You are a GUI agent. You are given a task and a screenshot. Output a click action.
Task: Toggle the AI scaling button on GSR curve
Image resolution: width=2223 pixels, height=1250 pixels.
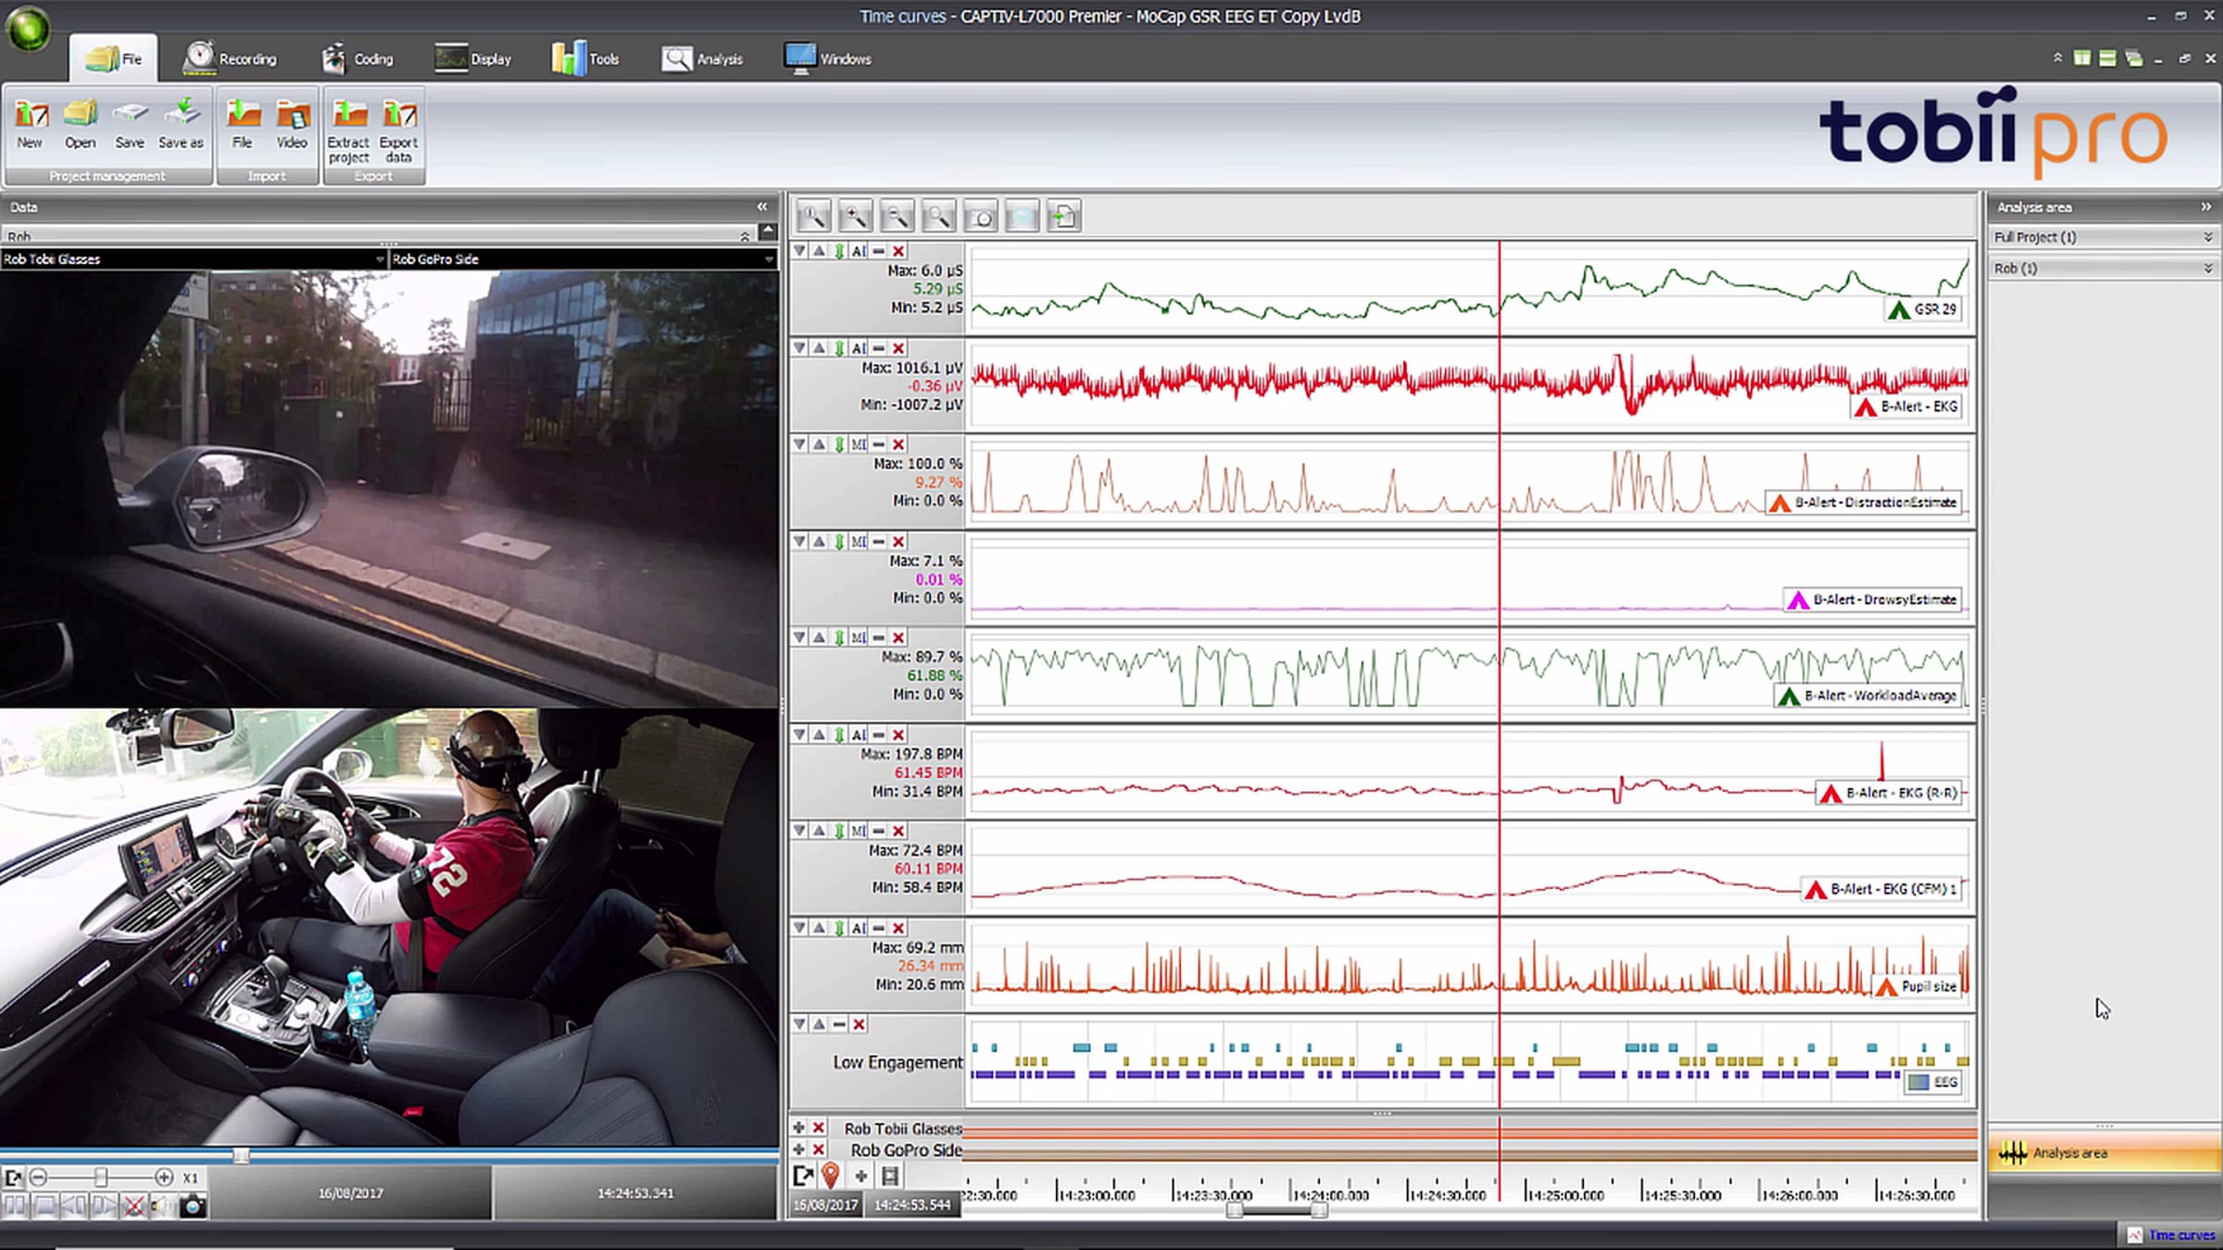859,251
